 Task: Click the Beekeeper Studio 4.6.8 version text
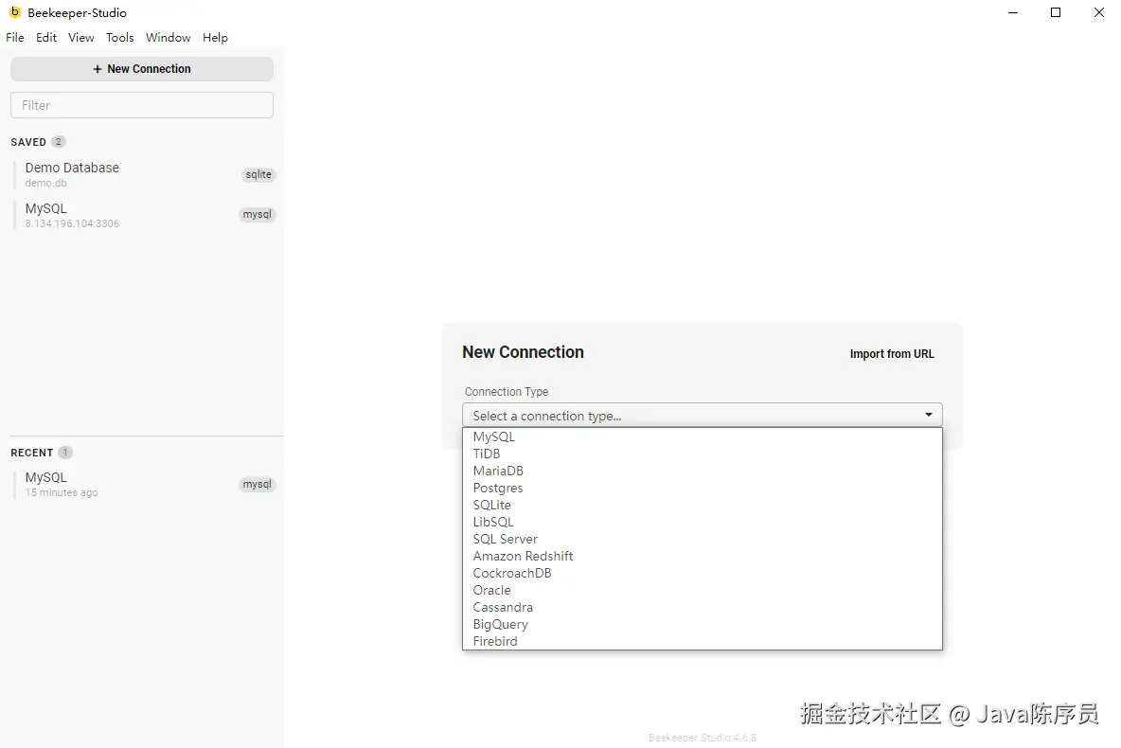pyautogui.click(x=703, y=738)
